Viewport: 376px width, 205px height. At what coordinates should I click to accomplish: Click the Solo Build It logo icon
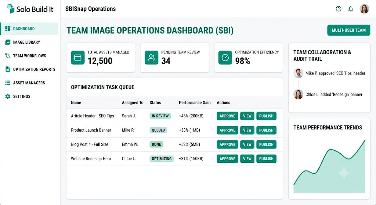11,9
